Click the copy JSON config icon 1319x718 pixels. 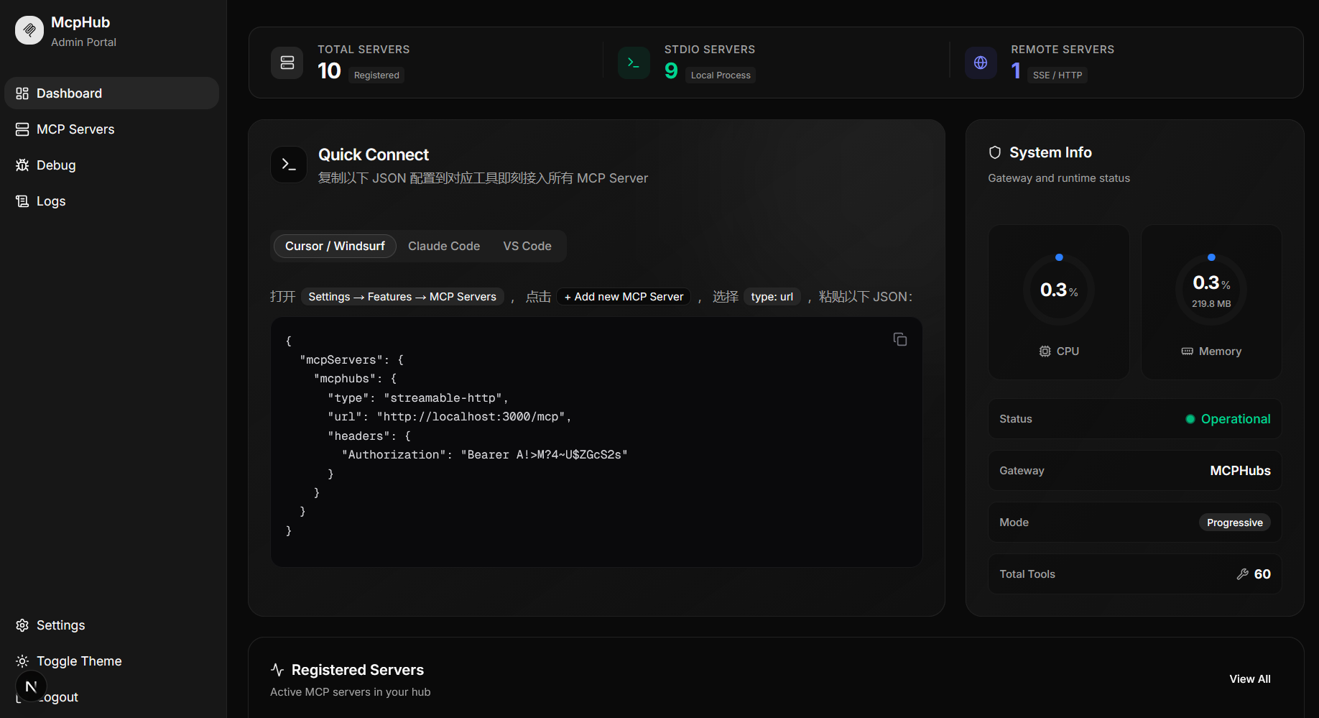[x=899, y=339]
